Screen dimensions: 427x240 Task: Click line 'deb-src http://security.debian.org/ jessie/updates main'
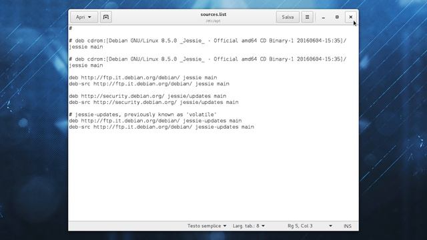click(153, 102)
